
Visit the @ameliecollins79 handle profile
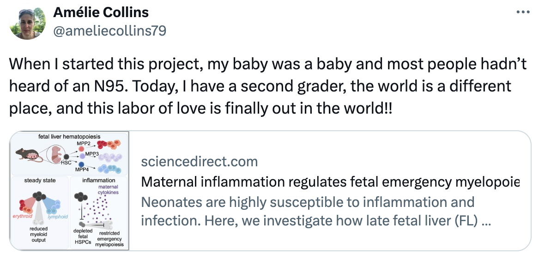(x=110, y=30)
